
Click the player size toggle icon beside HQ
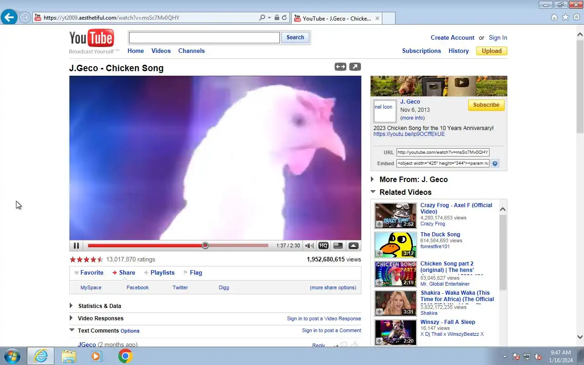point(338,245)
